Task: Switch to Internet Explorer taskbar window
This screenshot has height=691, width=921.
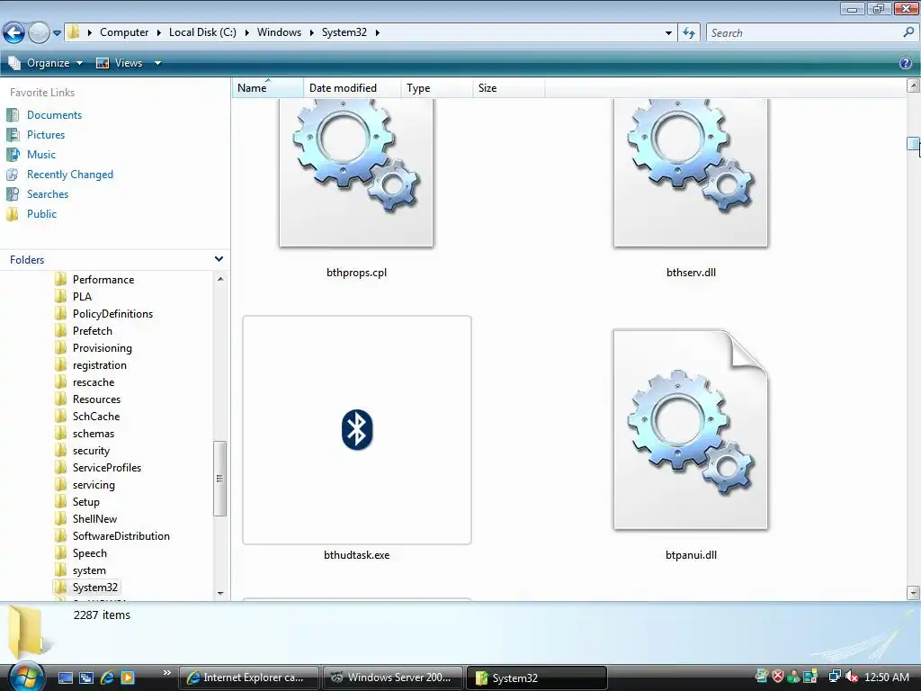Action: point(249,678)
